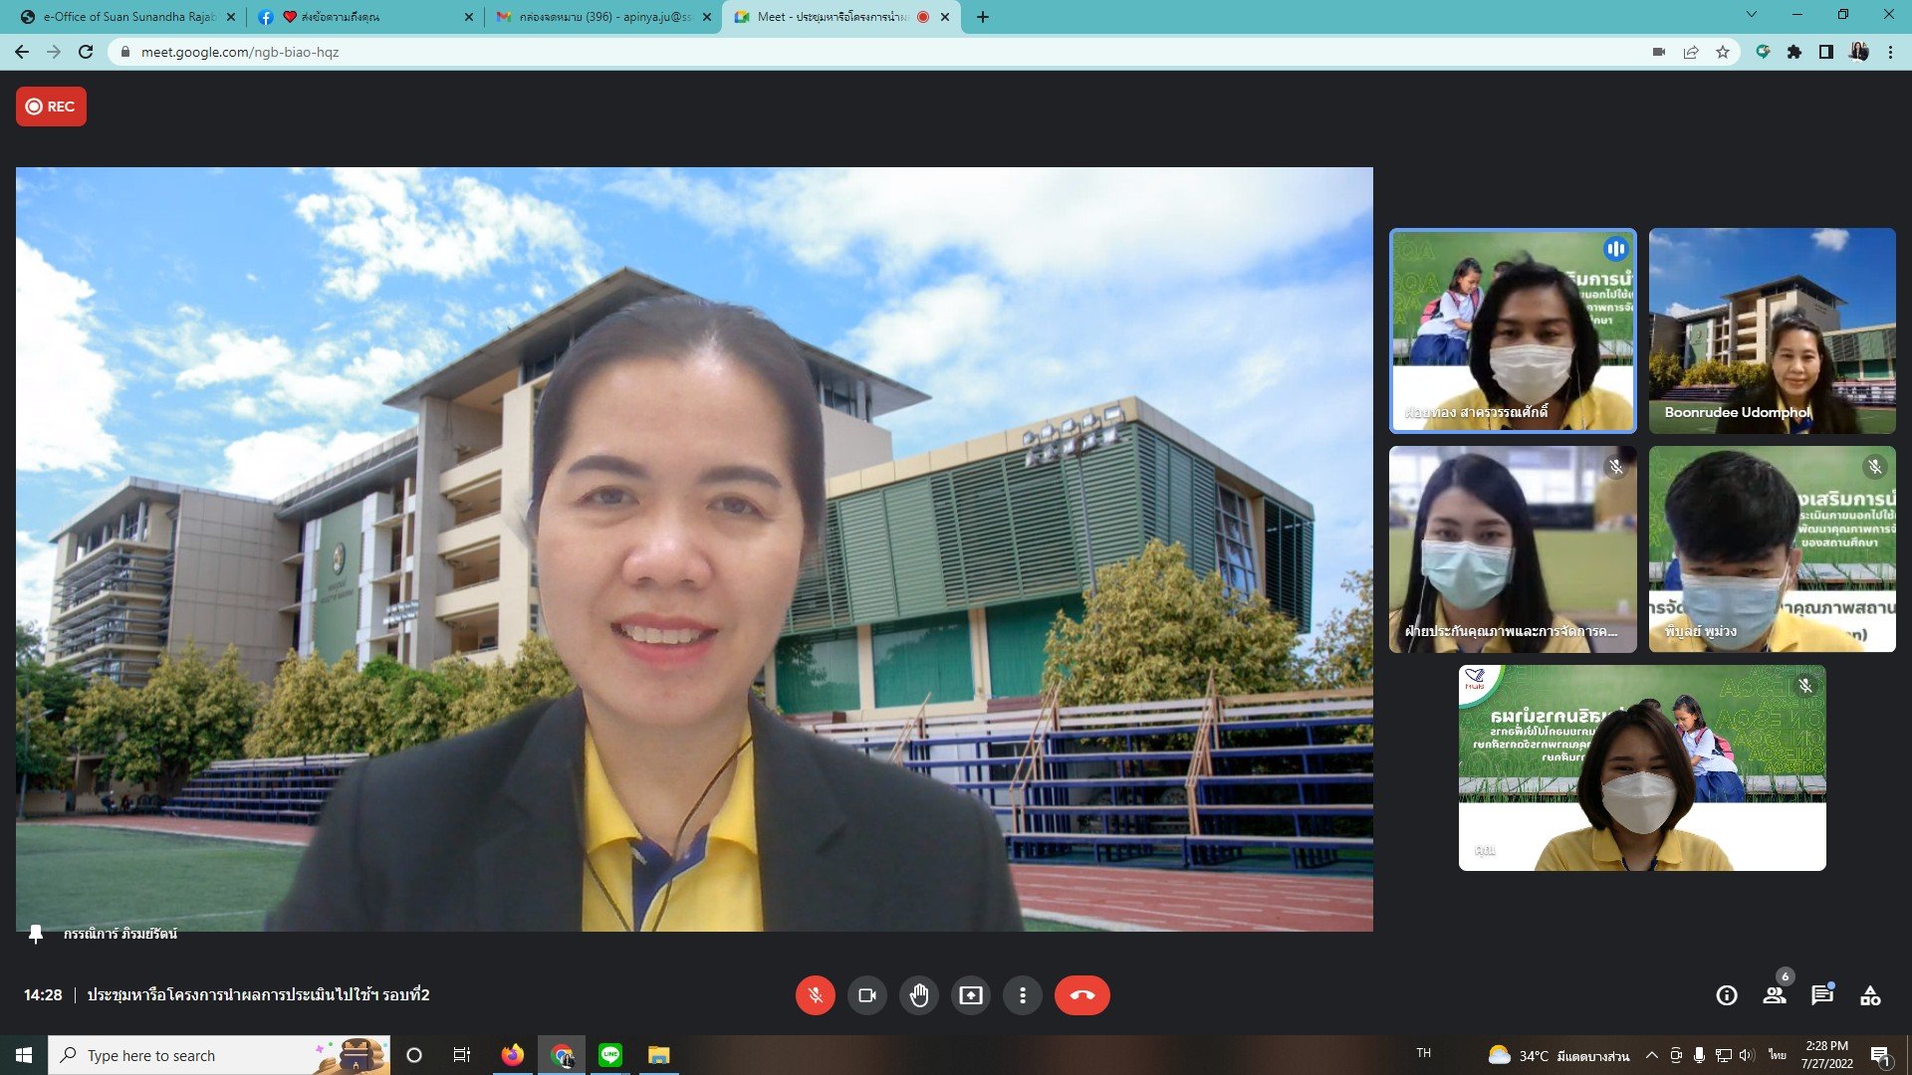Leave the call with red hang-up button
Viewport: 1912px width, 1075px height.
(1081, 995)
